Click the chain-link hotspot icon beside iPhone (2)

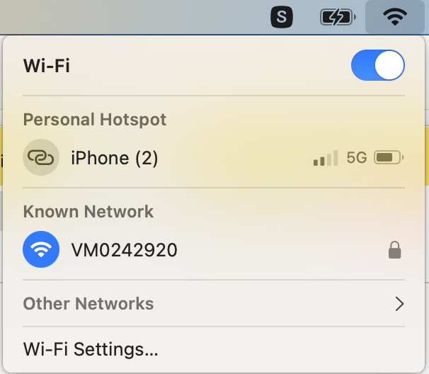tap(41, 157)
